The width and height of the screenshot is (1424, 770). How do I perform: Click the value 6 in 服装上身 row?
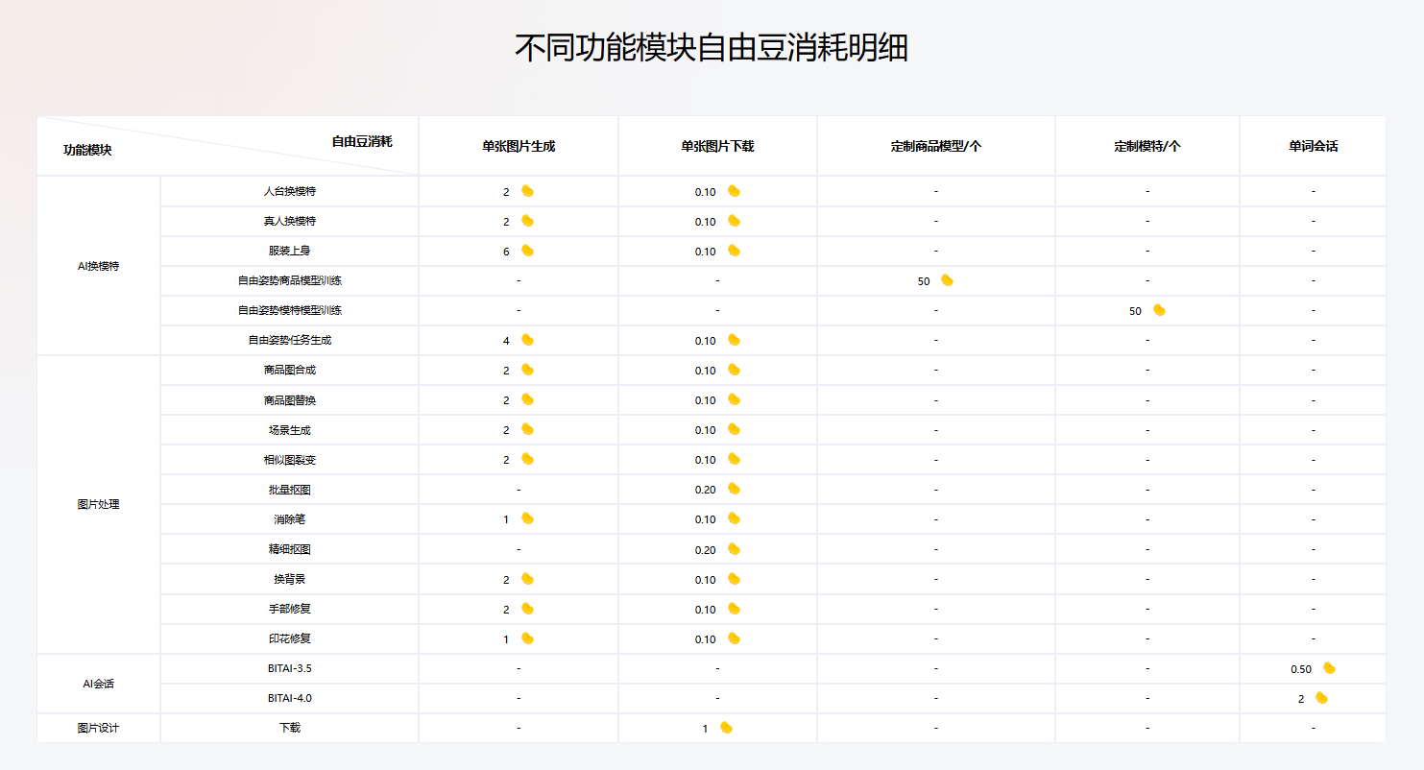pyautogui.click(x=506, y=252)
